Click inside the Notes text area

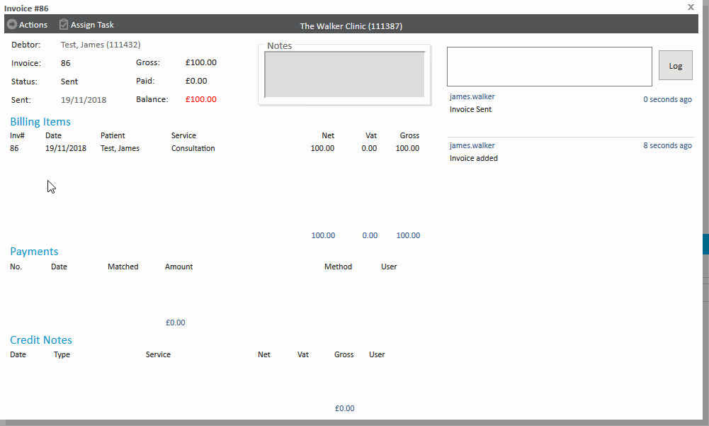(x=344, y=74)
